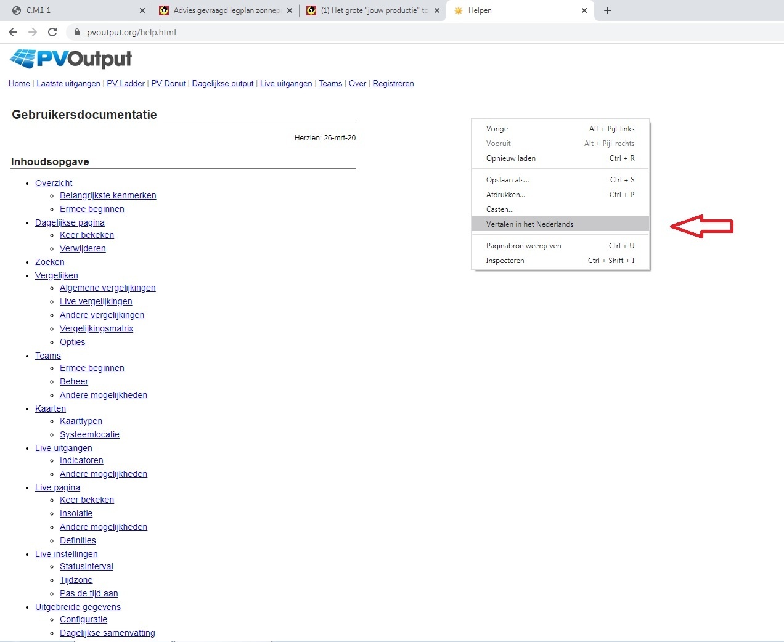Choose Paginabron weergeven menu entry

560,246
